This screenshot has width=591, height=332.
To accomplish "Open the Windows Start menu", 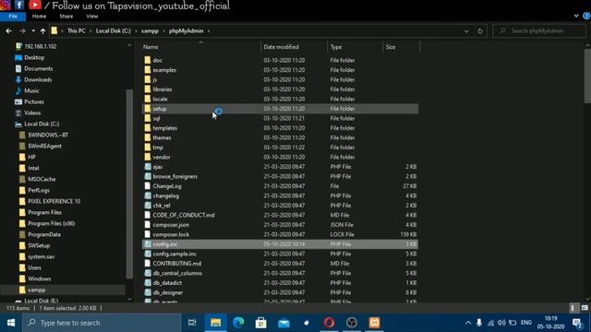I will [x=11, y=323].
